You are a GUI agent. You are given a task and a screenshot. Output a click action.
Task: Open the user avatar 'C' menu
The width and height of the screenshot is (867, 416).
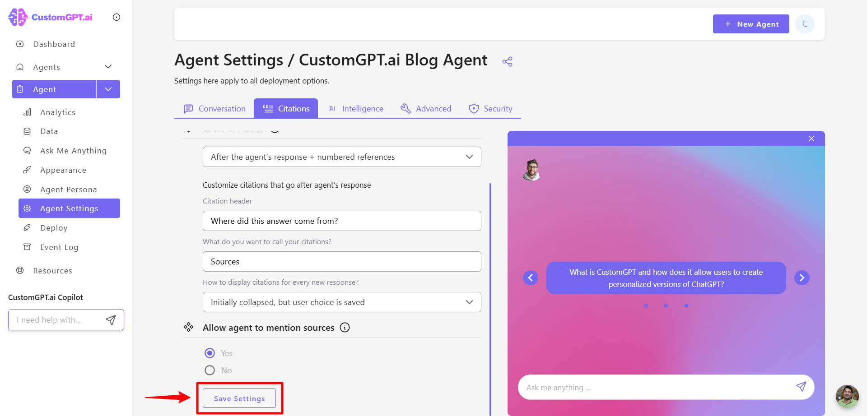coord(805,24)
